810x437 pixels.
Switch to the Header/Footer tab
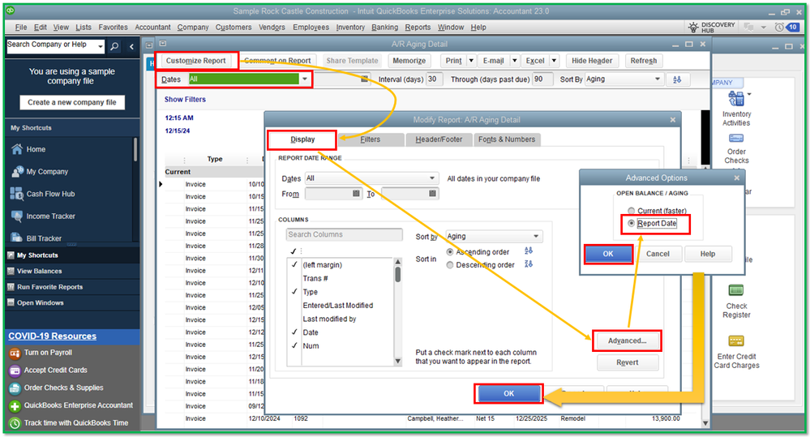[x=439, y=139]
